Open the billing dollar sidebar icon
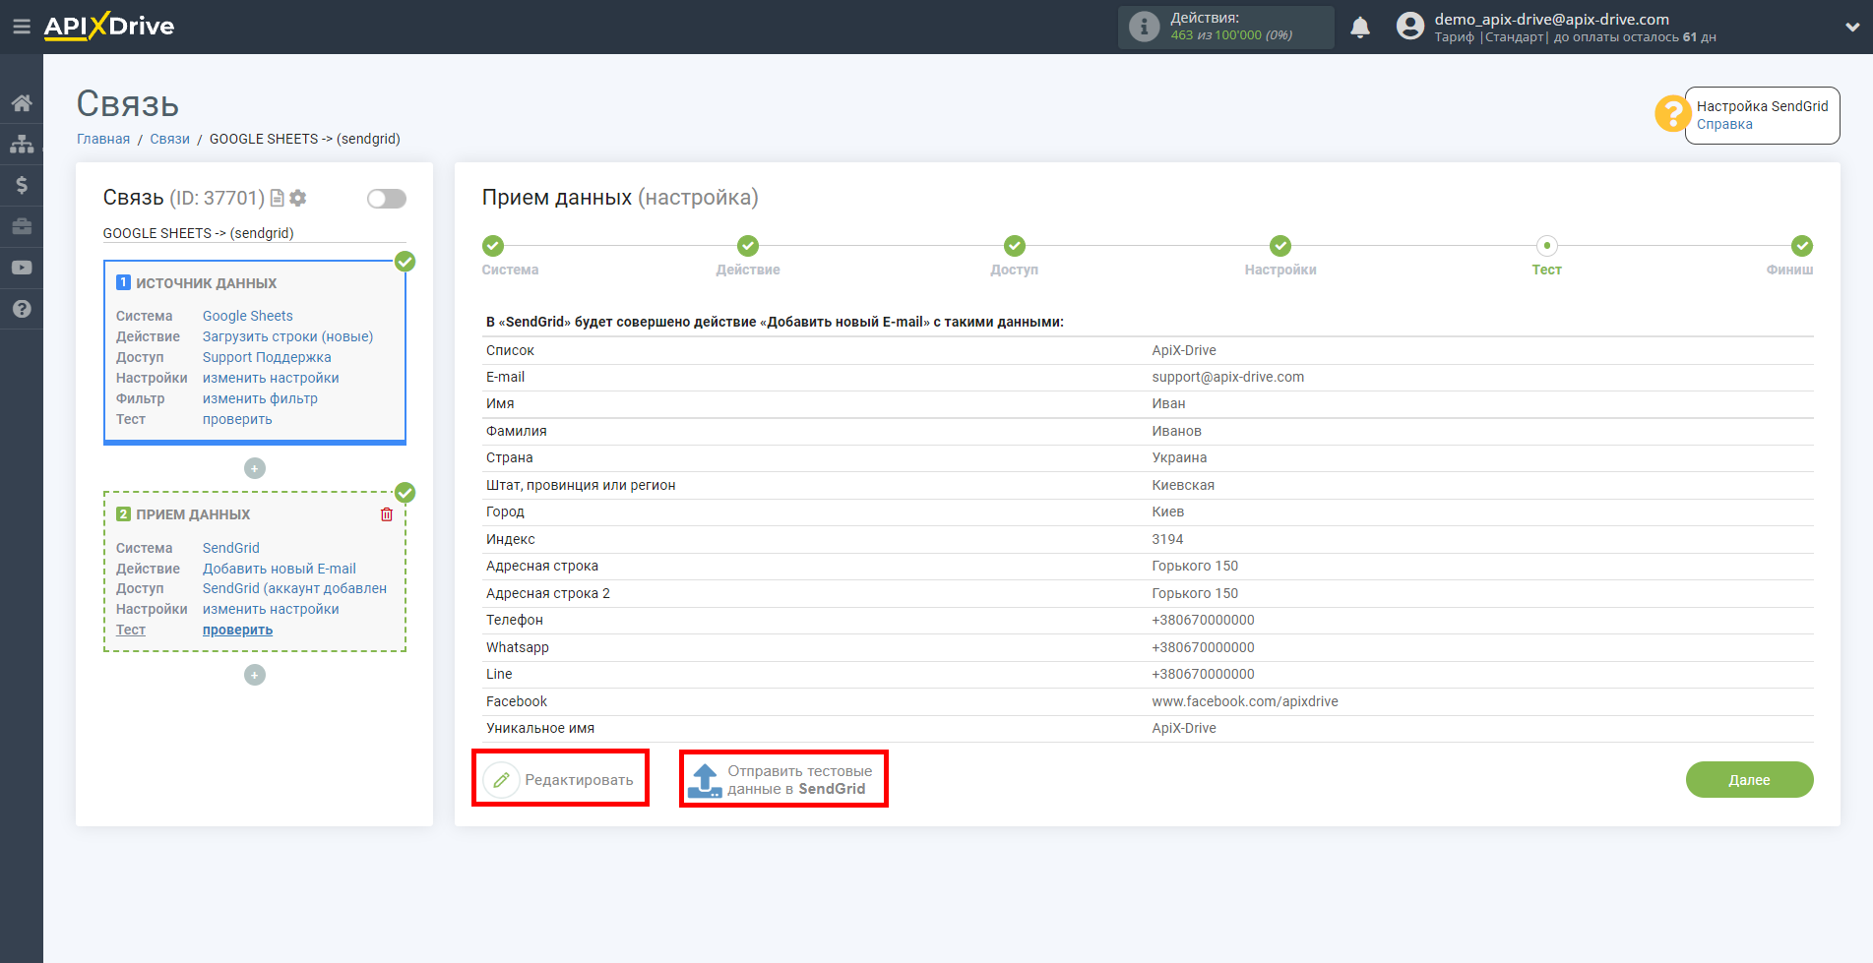Screen dimensions: 1873x963 click(22, 185)
